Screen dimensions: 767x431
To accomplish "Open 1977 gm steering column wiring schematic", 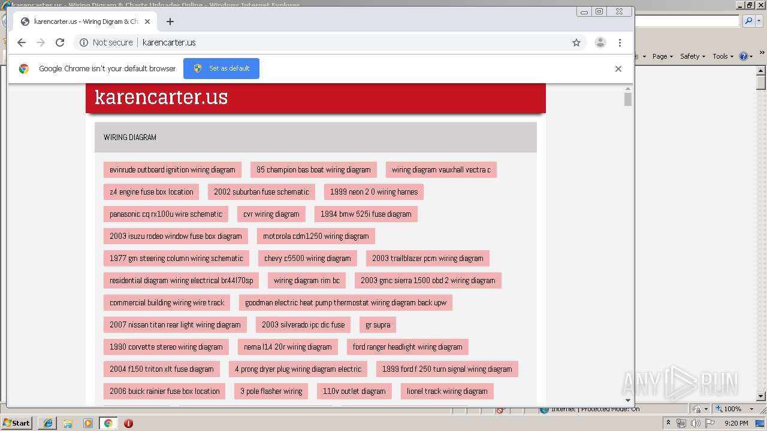I will point(177,259).
